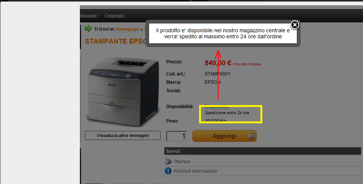
Task: Click the printer icon next to Stampa
Action: pyautogui.click(x=168, y=161)
